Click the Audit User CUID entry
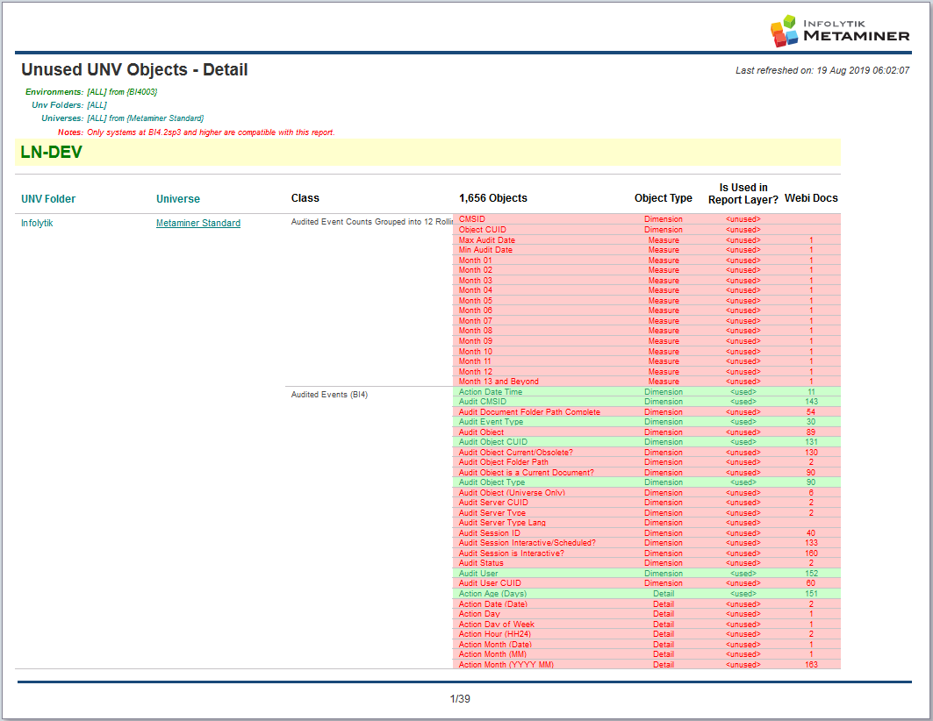 (490, 583)
